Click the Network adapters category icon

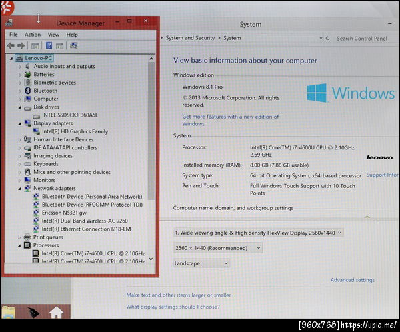[27, 188]
